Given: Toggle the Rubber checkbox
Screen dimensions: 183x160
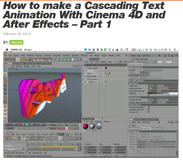Looking at the screenshot, I should pyautogui.click(x=148, y=137).
